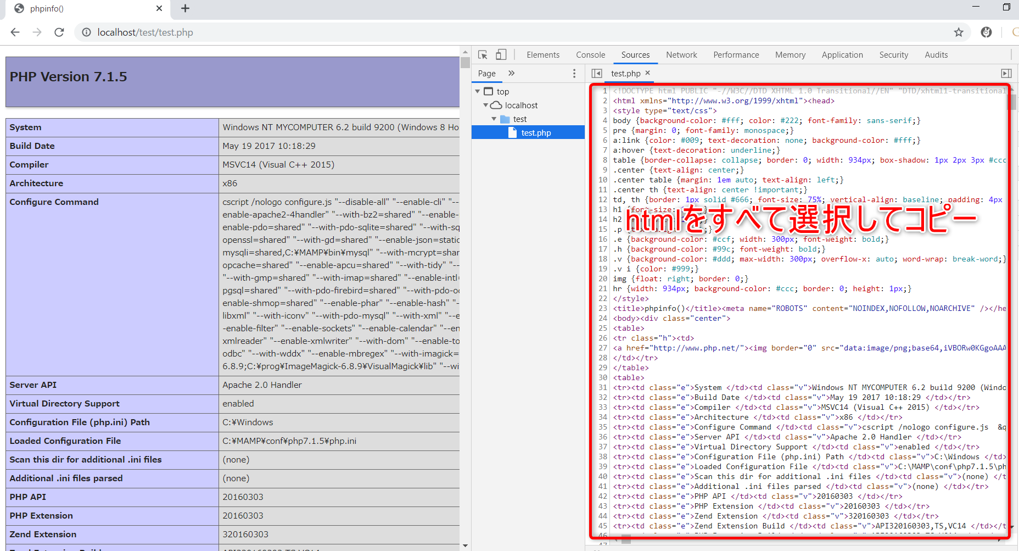Image resolution: width=1019 pixels, height=551 pixels.
Task: Open the Application panel
Action: point(842,55)
